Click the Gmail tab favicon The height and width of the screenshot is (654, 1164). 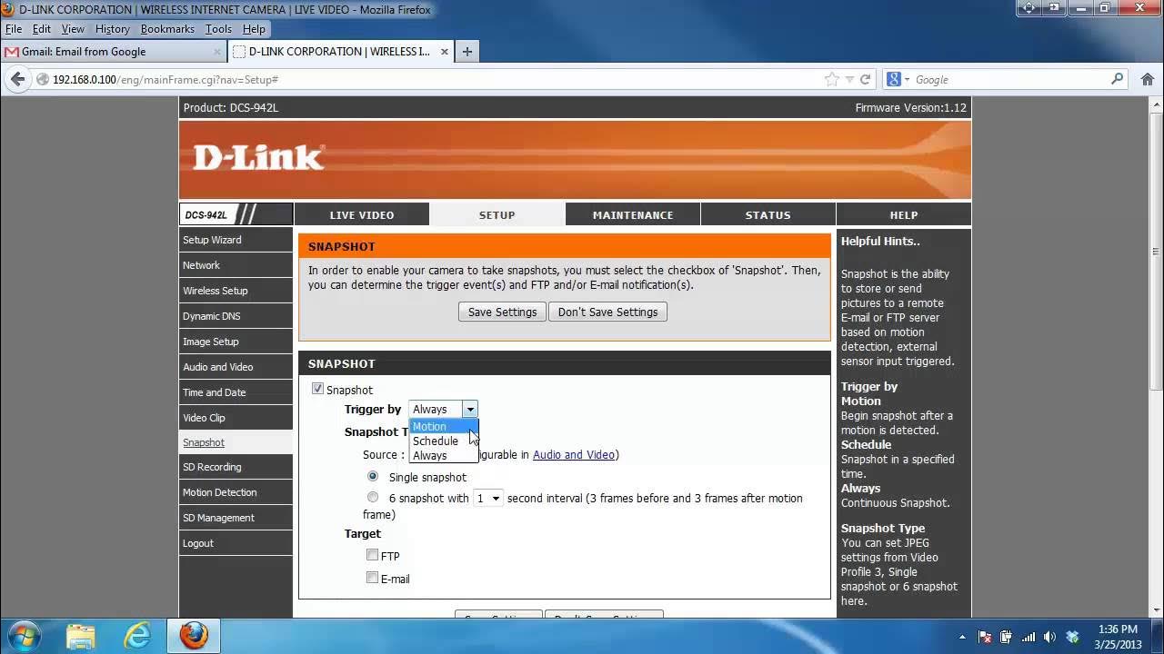12,52
